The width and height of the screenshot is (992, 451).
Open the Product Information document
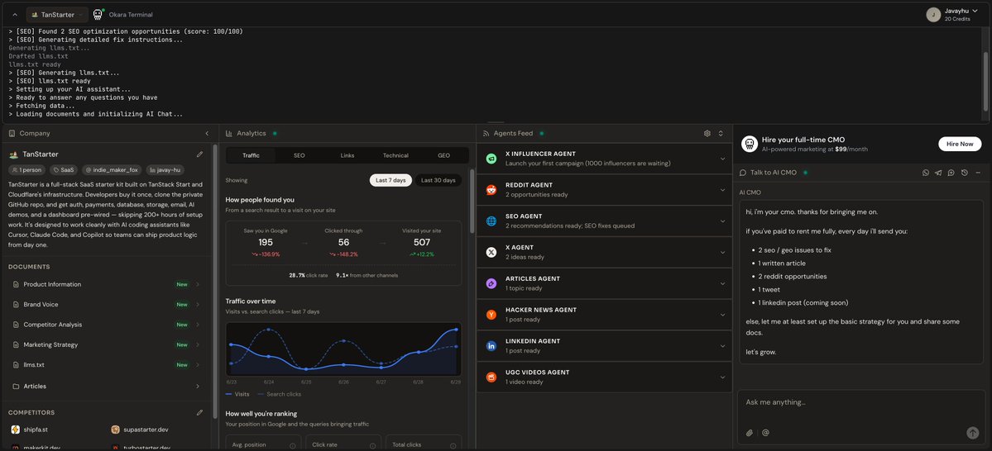[x=106, y=284]
